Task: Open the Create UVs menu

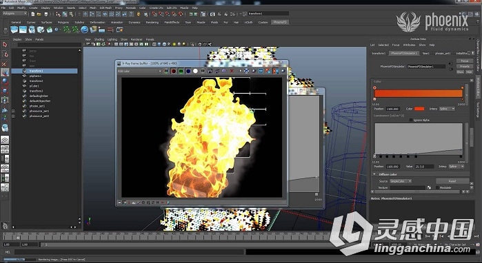Action: coord(156,8)
